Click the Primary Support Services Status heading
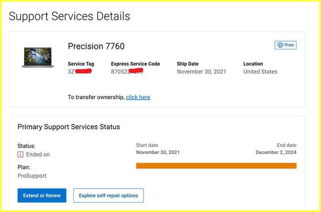Viewport: 321px width, 212px height. coord(69,127)
